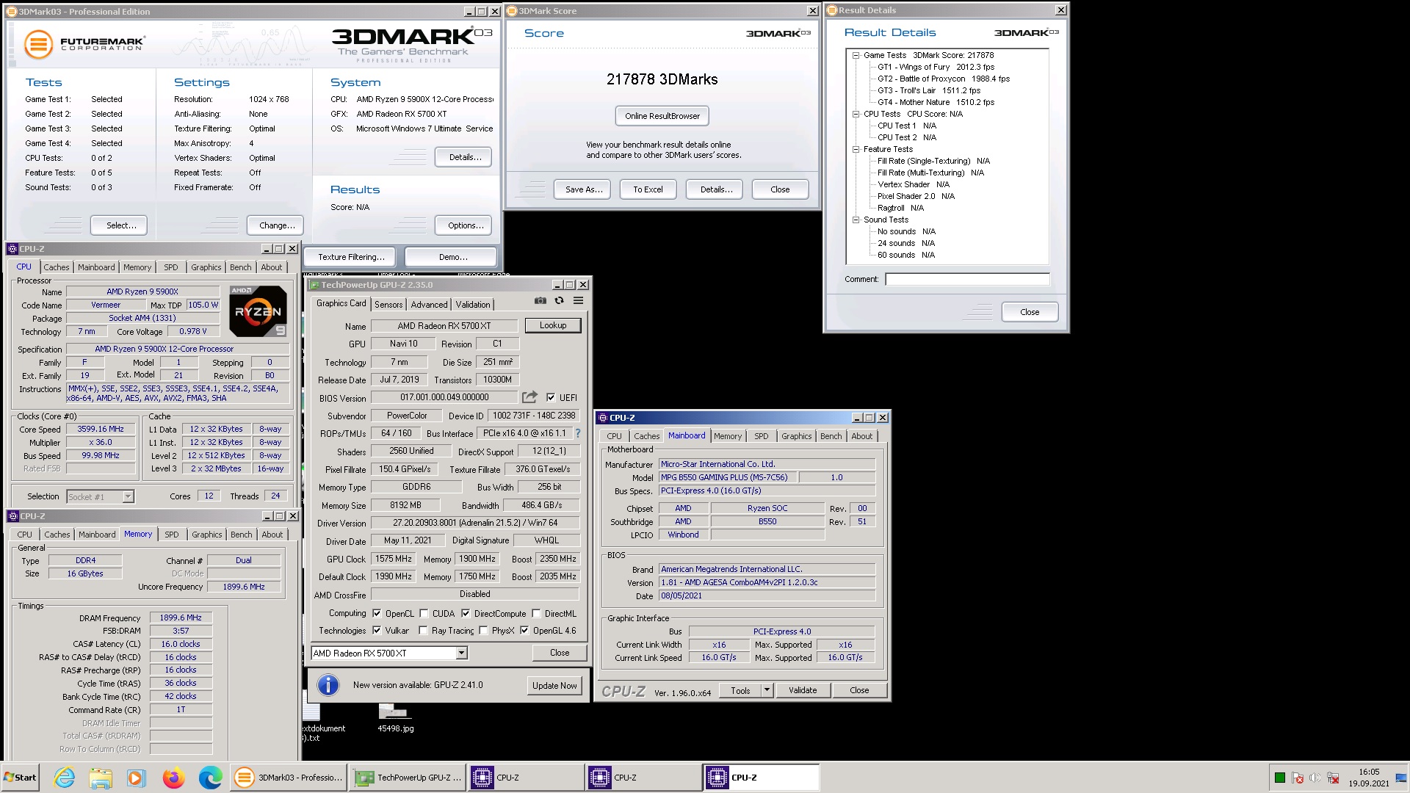Open the Validation tab in GPU-Z
Image resolution: width=1410 pixels, height=793 pixels.
point(473,305)
